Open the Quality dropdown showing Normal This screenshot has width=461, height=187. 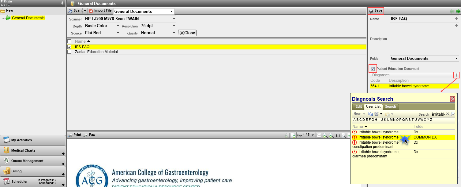tap(158, 33)
